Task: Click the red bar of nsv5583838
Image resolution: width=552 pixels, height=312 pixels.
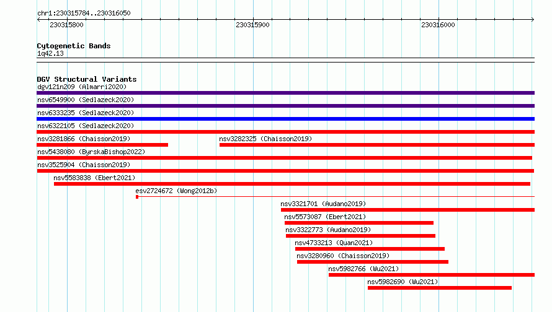Action: pyautogui.click(x=292, y=184)
